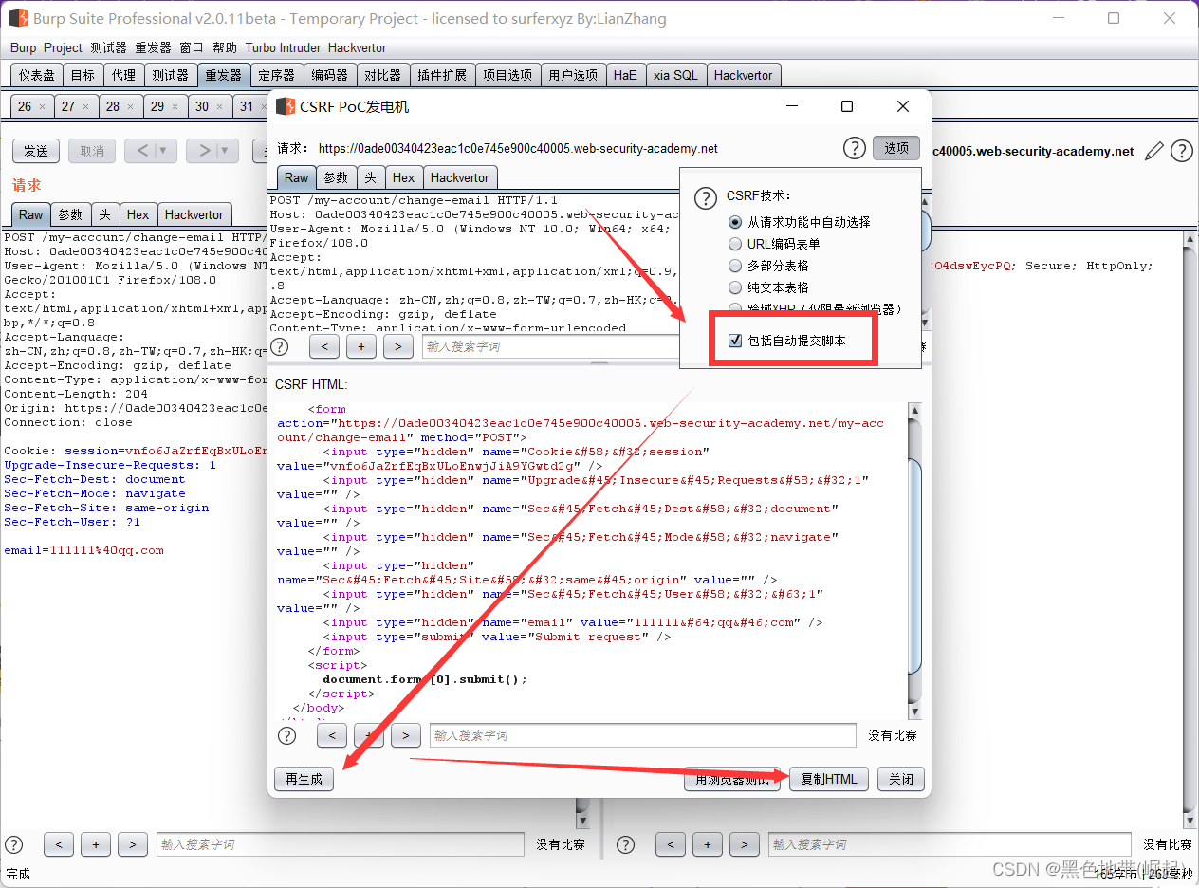Click the help icon beside CSRF技术 label

(x=706, y=197)
